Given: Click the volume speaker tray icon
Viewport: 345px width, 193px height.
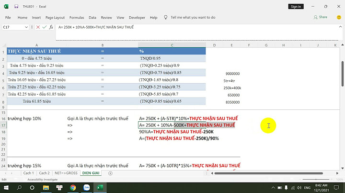Looking at the screenshot, I should [x=299, y=188].
